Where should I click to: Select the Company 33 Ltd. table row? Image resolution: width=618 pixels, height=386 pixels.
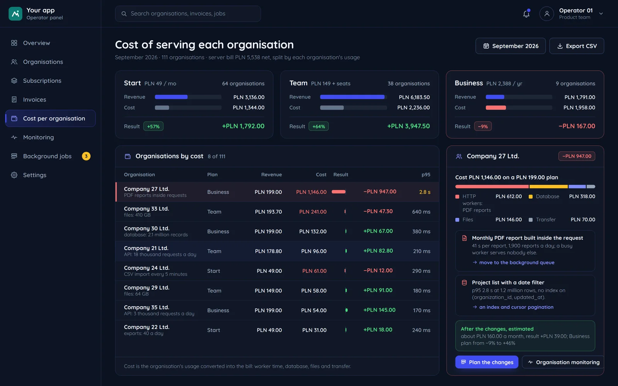click(x=277, y=212)
